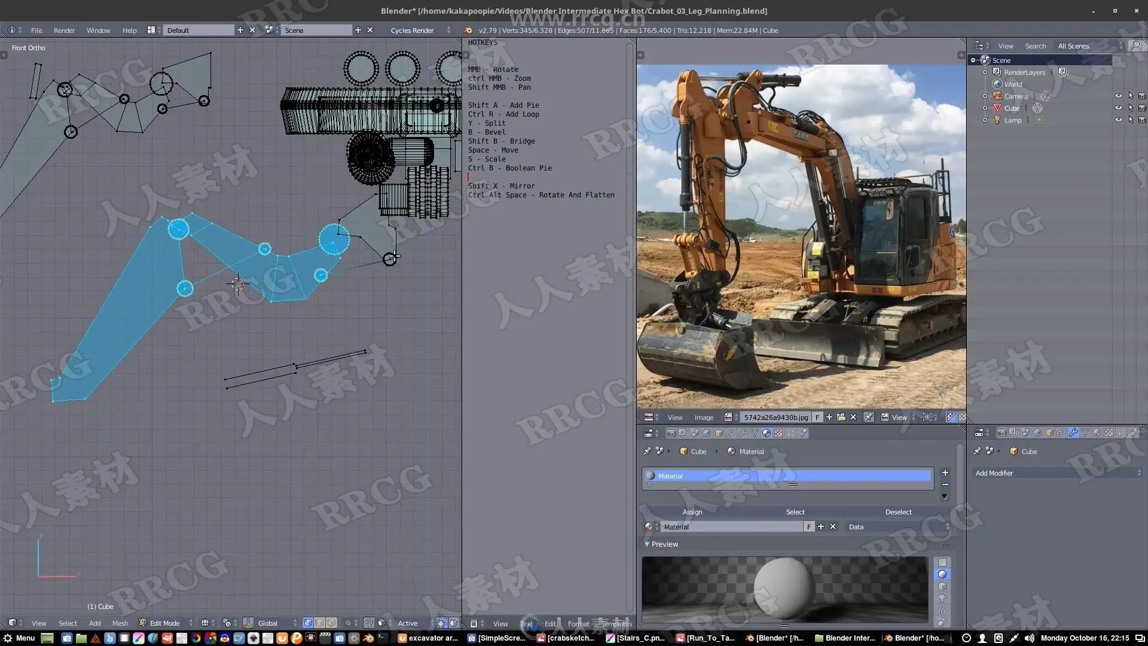The height and width of the screenshot is (646, 1148).
Task: Click the Deselect material button
Action: 898,512
